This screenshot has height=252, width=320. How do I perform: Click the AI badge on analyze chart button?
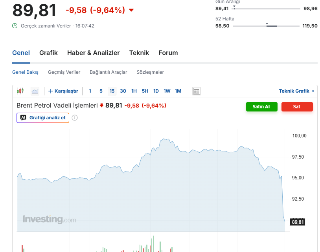(x=23, y=117)
